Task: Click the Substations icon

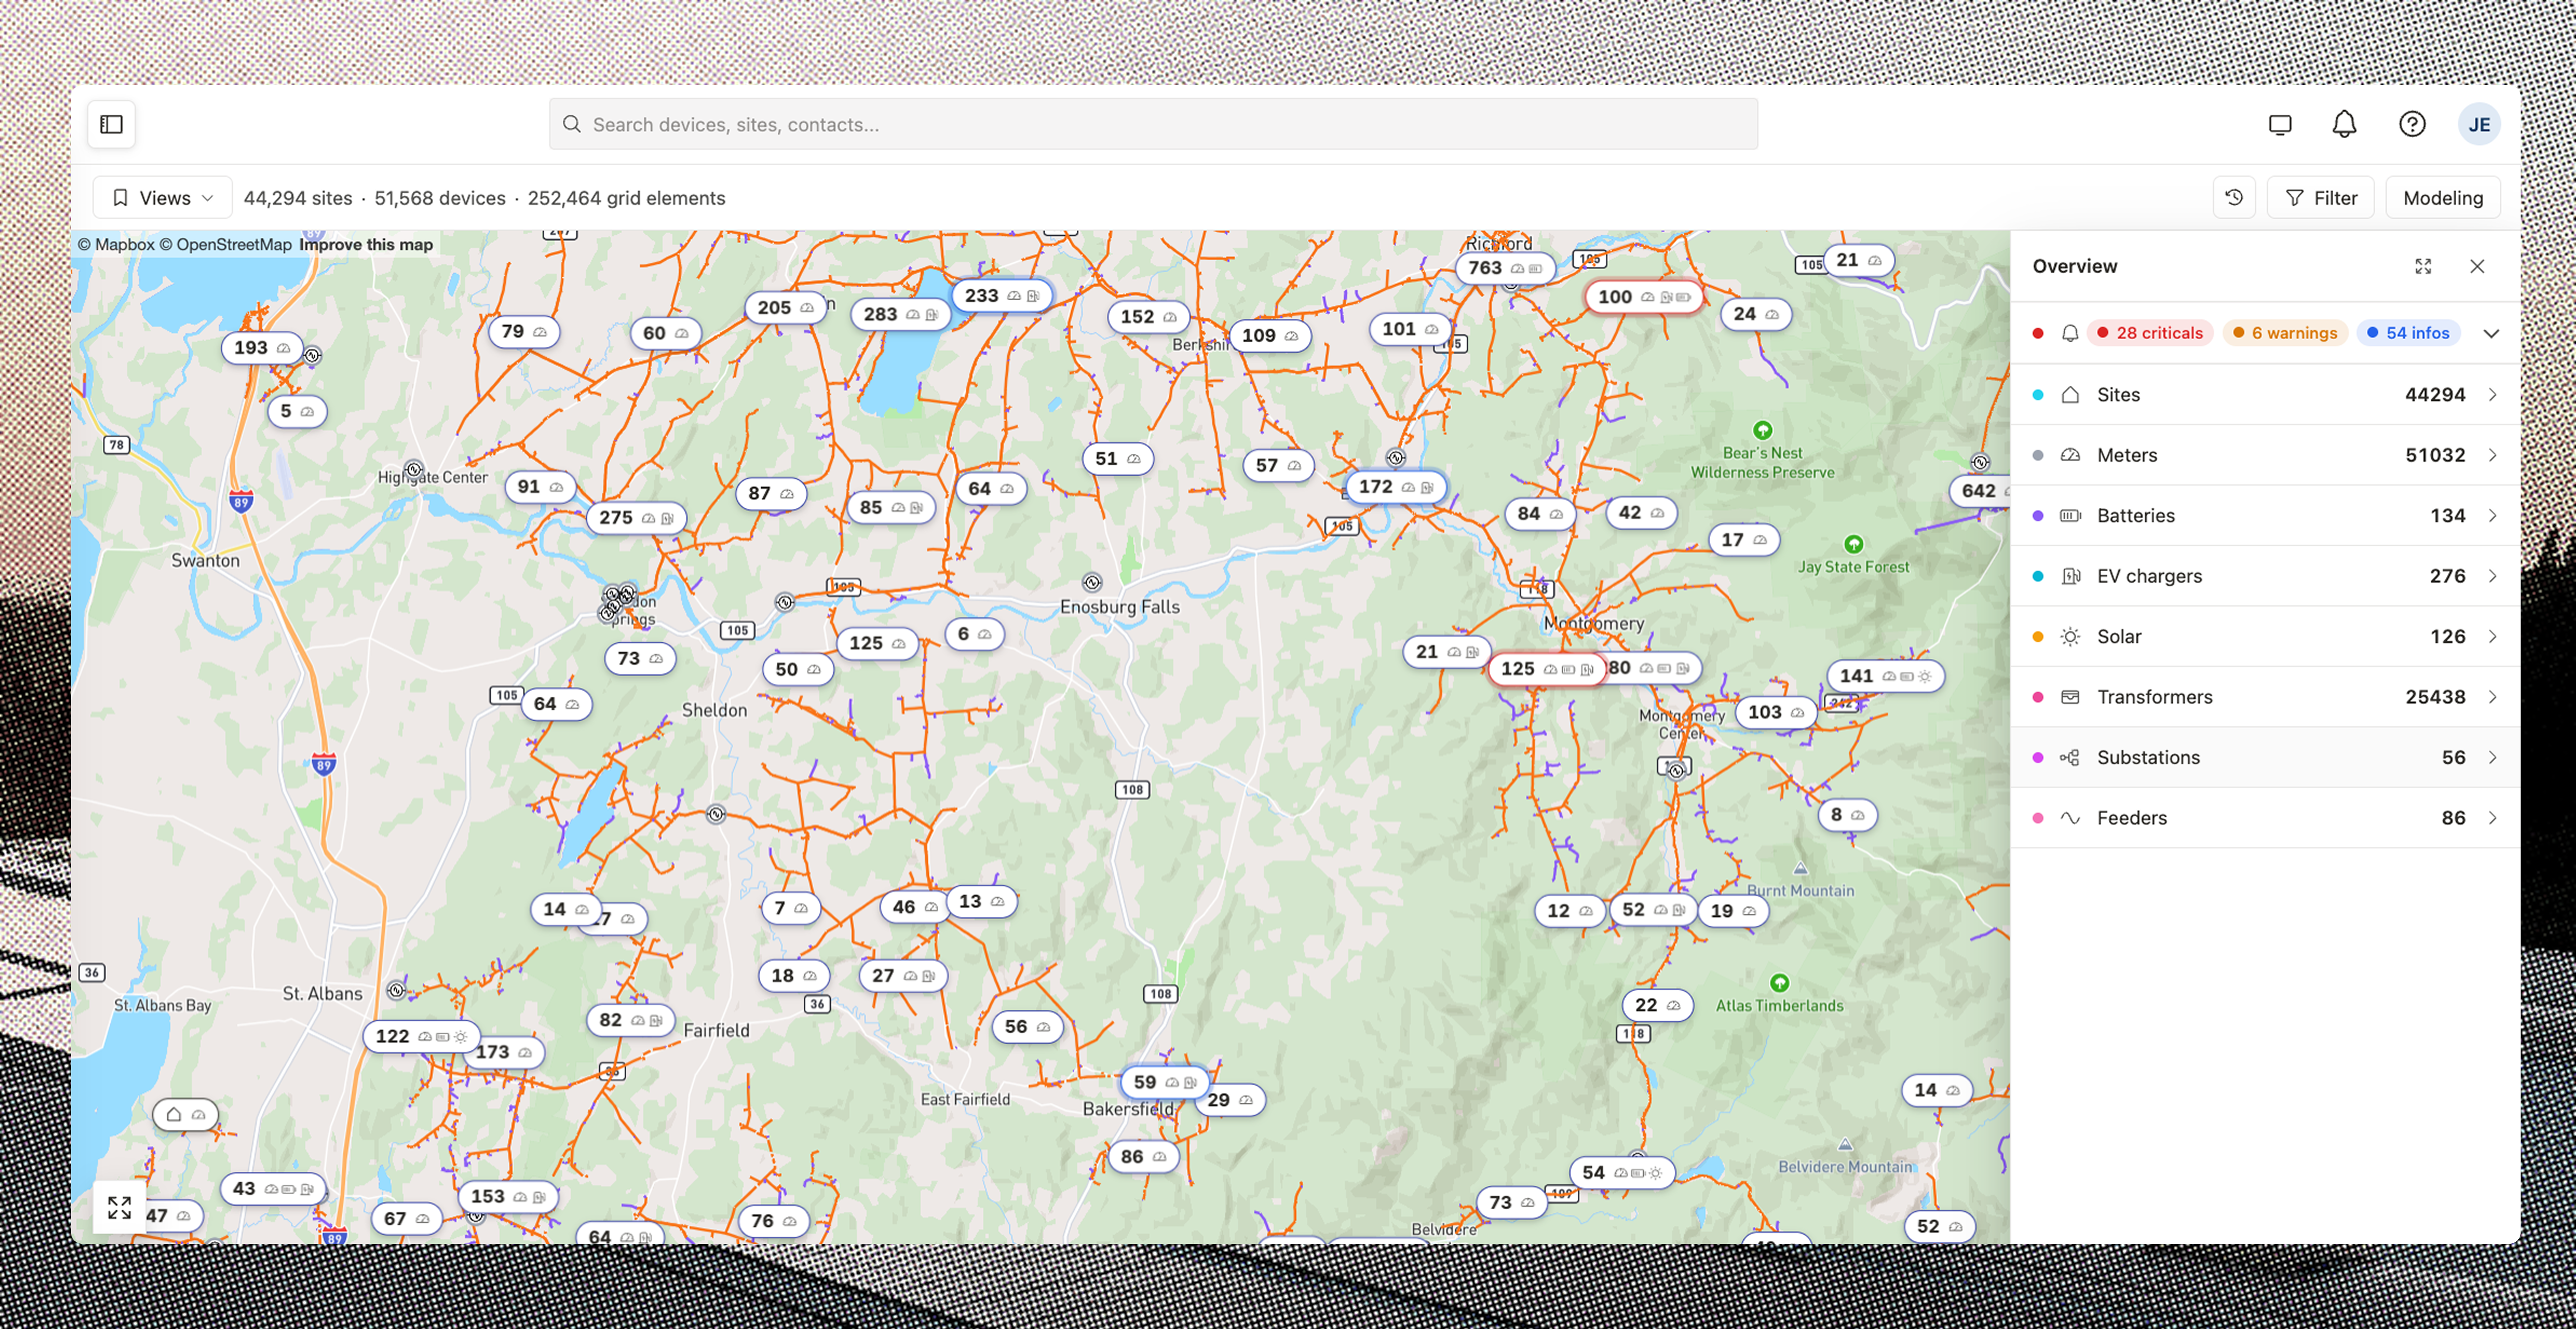Action: (2070, 758)
